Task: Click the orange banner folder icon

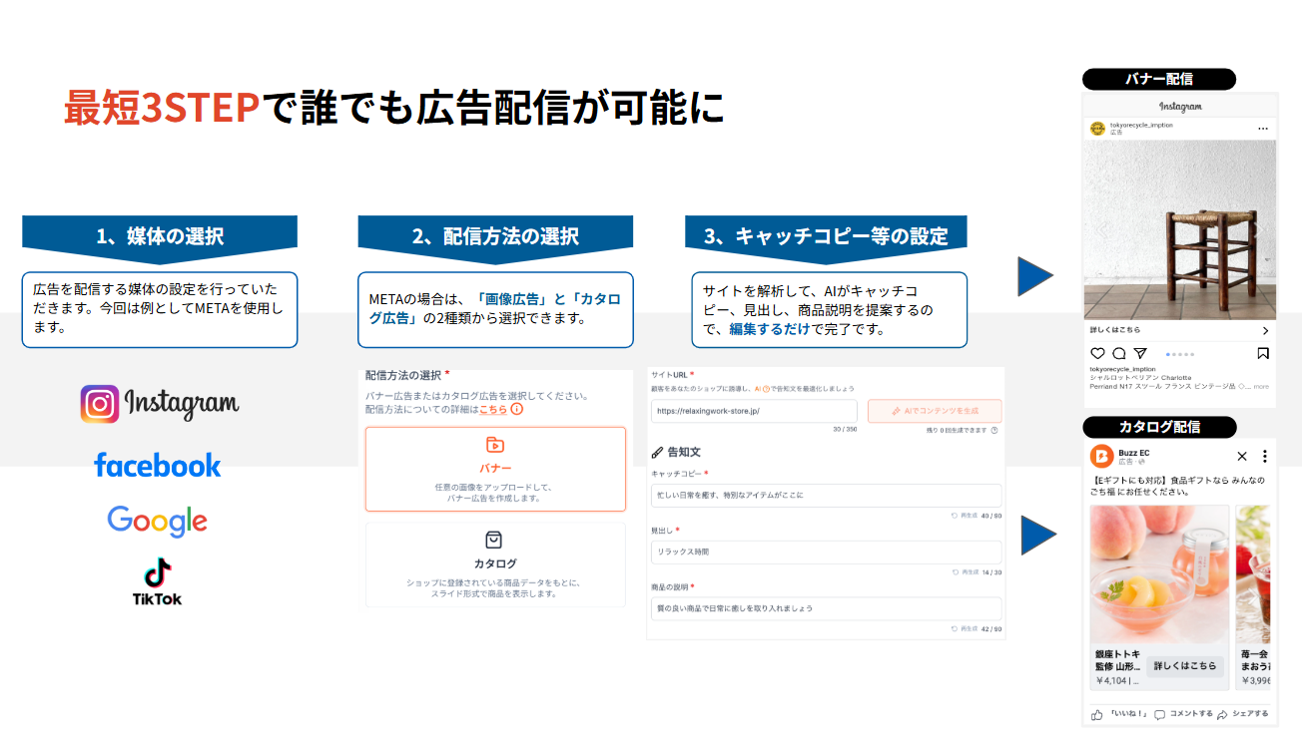Action: coord(495,445)
